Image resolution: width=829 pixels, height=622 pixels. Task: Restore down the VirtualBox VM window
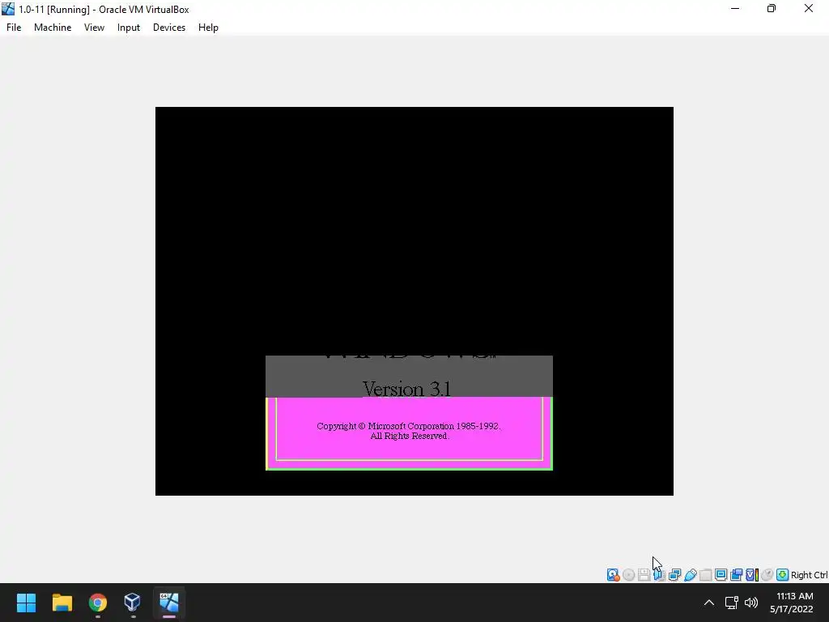pyautogui.click(x=772, y=8)
